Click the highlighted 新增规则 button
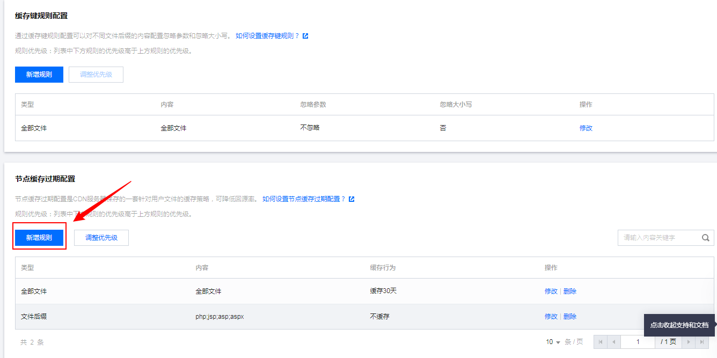Viewport: 717px width, 358px height. pos(39,237)
